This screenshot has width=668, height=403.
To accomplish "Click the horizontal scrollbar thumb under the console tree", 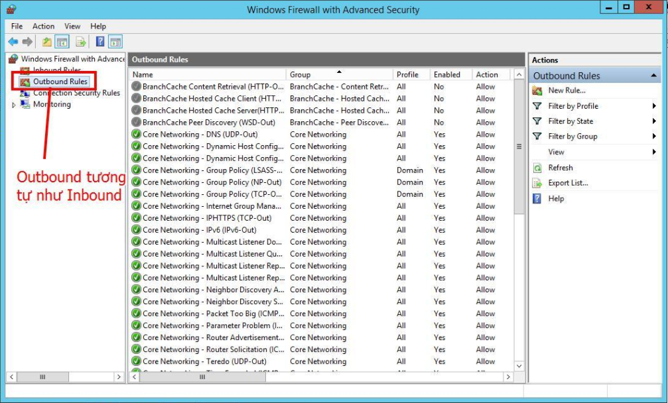I will (x=42, y=377).
